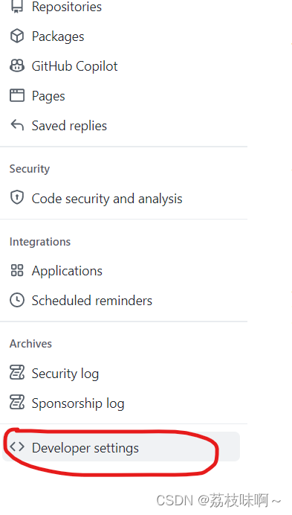Viewport: 292px width, 515px height.
Task: Go to GitHub Copilot settings
Action: tap(74, 66)
